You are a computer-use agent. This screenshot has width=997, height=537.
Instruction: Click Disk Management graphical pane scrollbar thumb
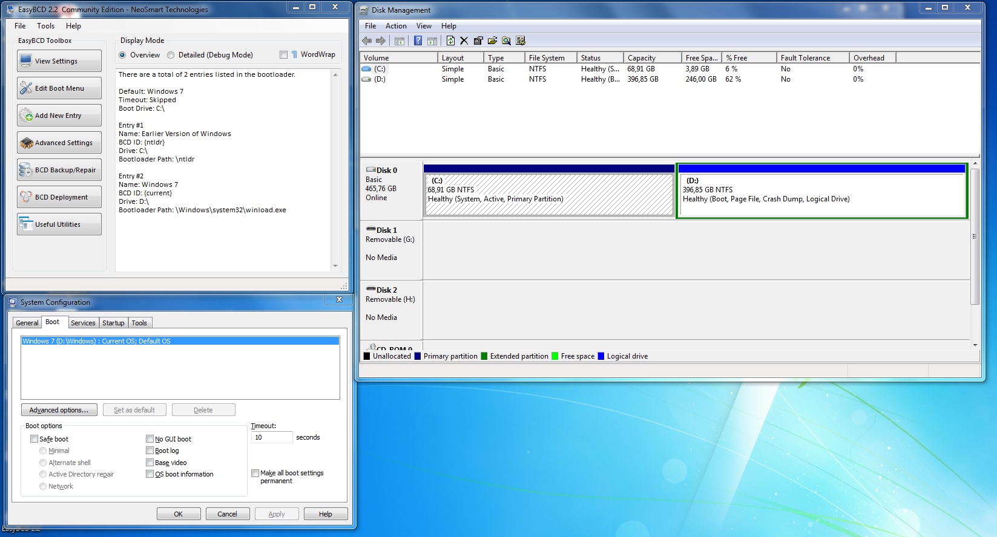tap(975, 236)
